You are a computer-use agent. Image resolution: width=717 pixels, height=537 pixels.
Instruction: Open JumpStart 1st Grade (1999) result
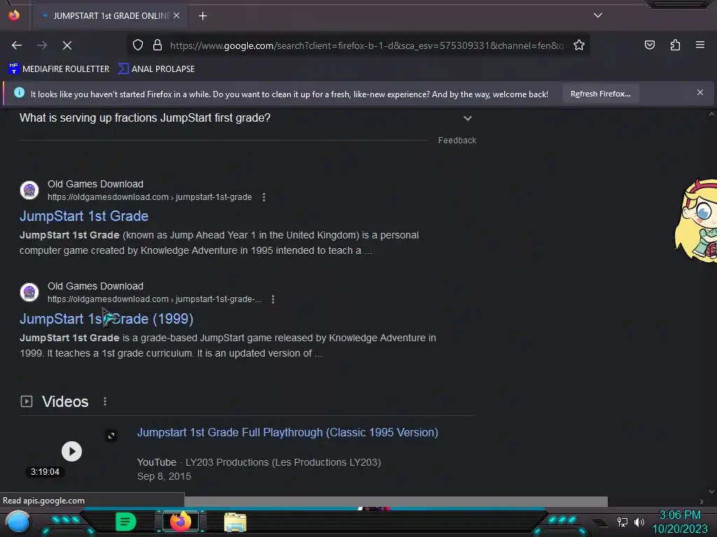[106, 319]
